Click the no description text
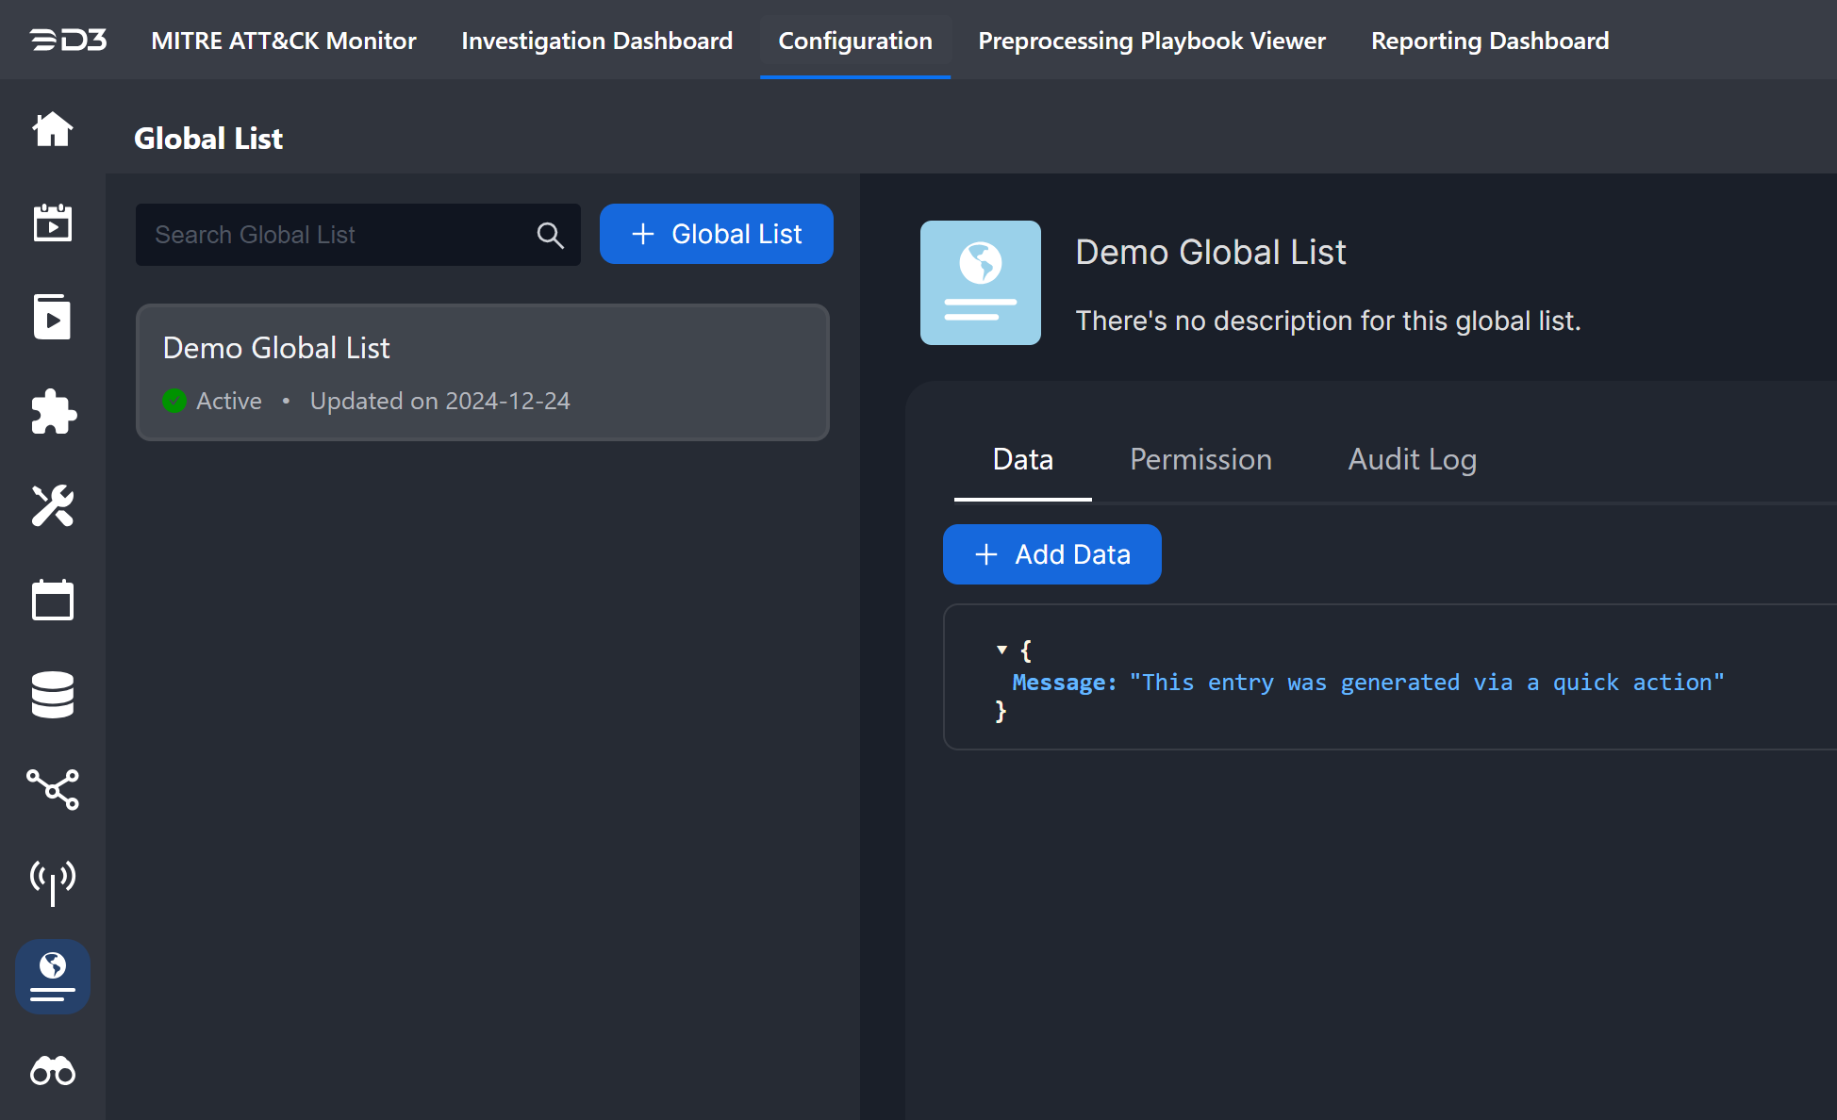This screenshot has width=1837, height=1120. [x=1329, y=321]
